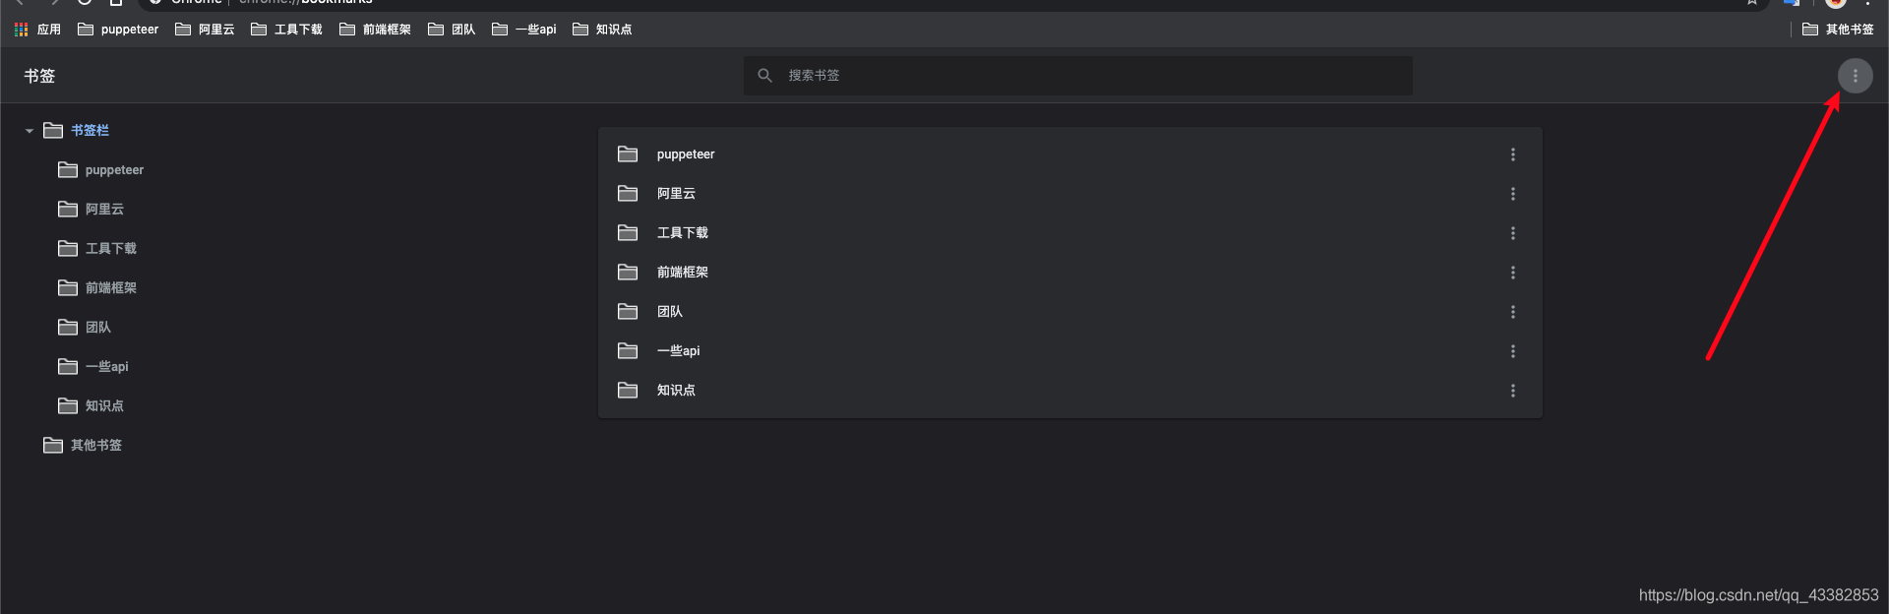This screenshot has width=1889, height=614.
Task: Open the bookmark manager organize menu
Action: click(x=1856, y=76)
